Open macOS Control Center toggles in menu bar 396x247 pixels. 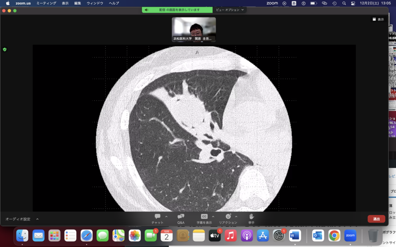(x=353, y=3)
